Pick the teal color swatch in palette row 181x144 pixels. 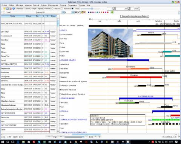(97, 12)
